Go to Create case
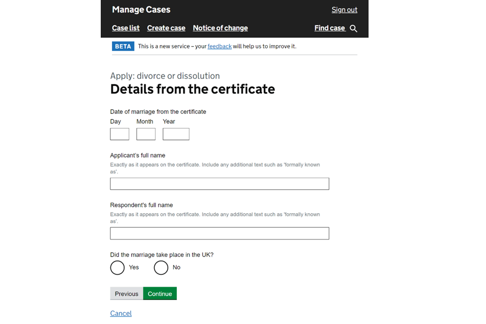Image resolution: width=486 pixels, height=324 pixels. [166, 28]
